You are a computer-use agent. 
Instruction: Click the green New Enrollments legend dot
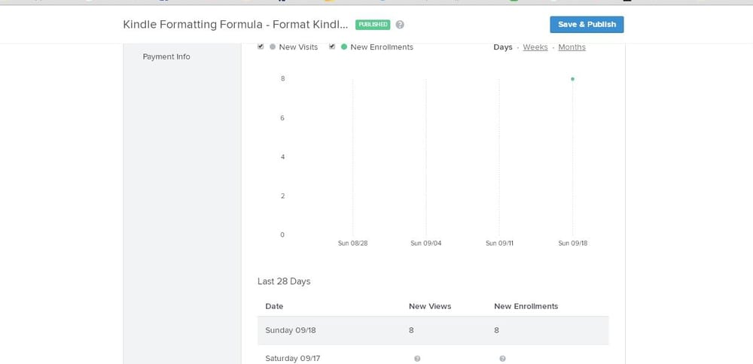(343, 47)
